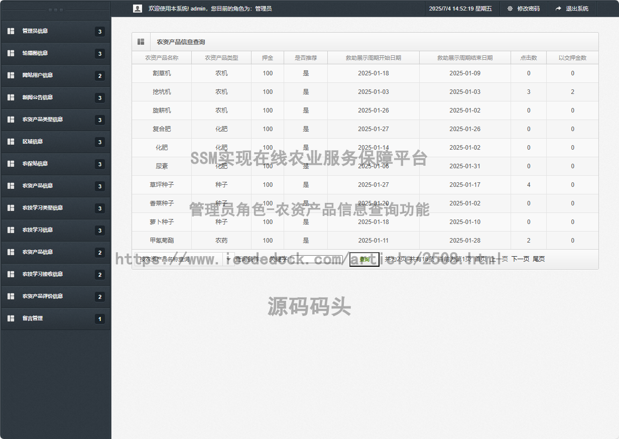Screen dimensions: 619x439
Task: Click 农机 type cell in 挖坑机 row
Action: click(221, 92)
